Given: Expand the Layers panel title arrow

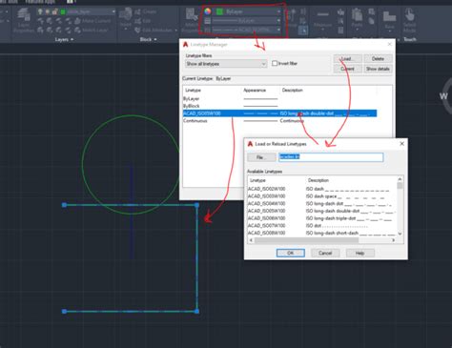Looking at the screenshot, I should [72, 39].
